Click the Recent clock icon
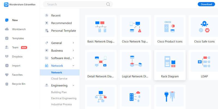Viewport: 218px width, 109px height. tap(47, 16)
